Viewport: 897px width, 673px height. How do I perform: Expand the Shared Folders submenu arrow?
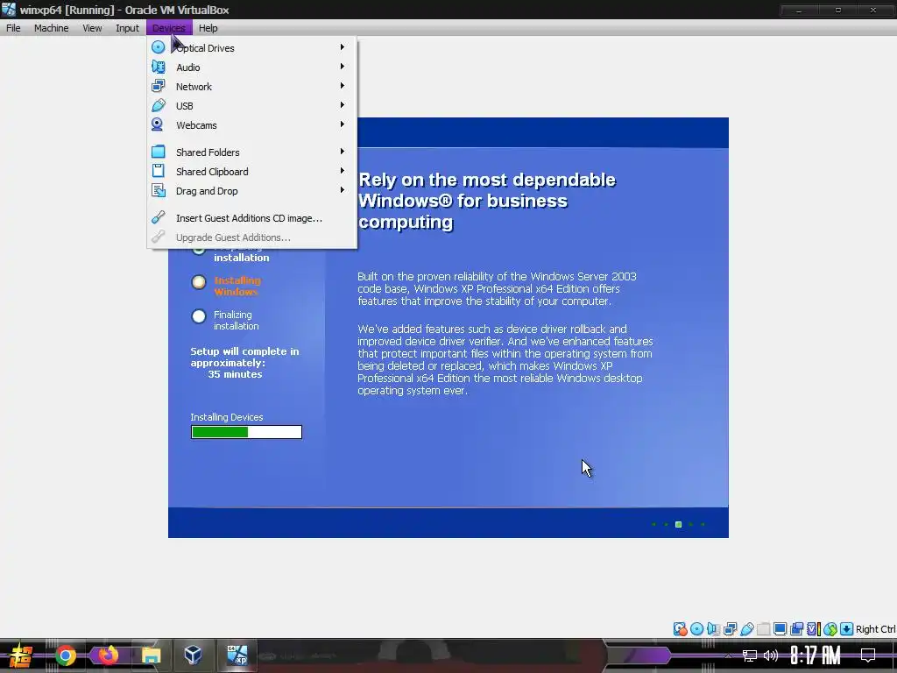[x=343, y=151]
